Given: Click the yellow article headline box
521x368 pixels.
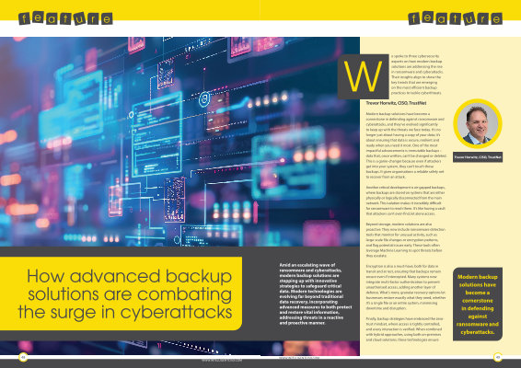Looking at the screenshot, I should (x=121, y=293).
